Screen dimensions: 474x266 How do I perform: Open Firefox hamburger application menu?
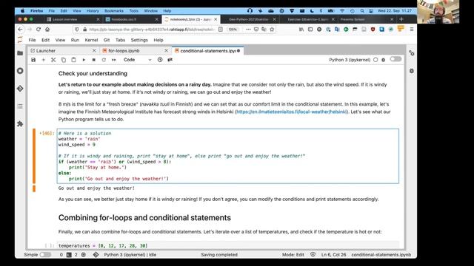[x=412, y=30]
